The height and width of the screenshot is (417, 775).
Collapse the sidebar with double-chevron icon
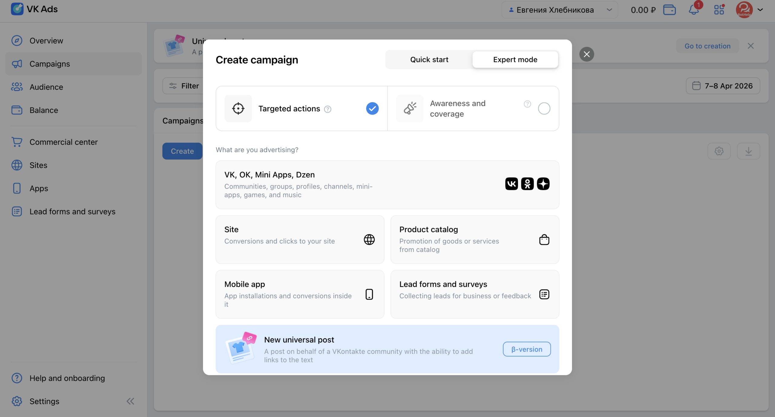[x=130, y=401]
